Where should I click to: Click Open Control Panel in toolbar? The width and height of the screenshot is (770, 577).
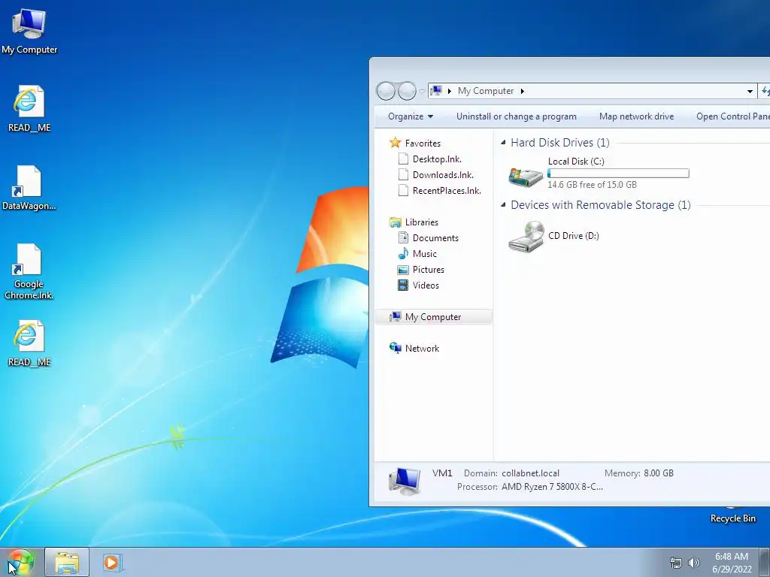[x=732, y=116]
